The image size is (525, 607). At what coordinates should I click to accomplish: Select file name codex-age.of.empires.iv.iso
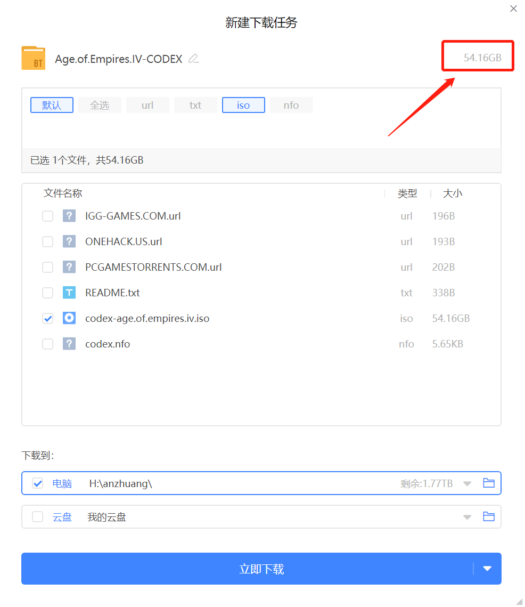coord(147,318)
